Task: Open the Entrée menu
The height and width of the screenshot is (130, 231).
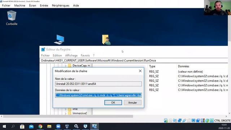Action: [44, 5]
